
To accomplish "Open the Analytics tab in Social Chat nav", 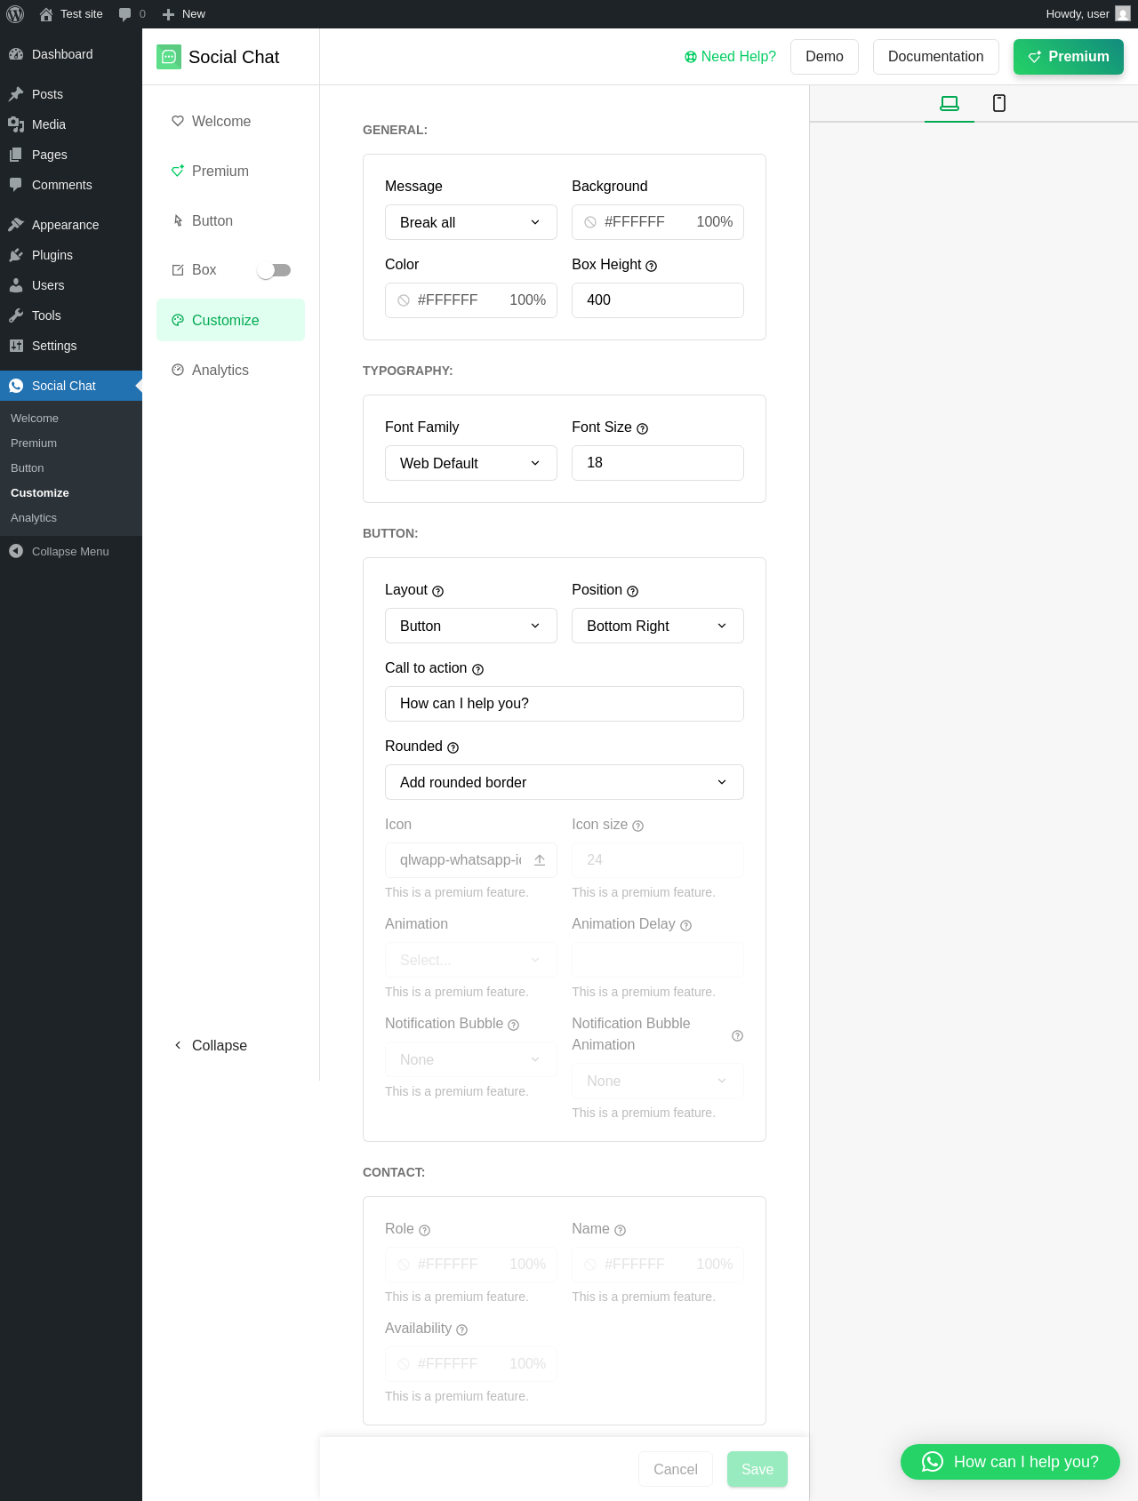I will 230,370.
